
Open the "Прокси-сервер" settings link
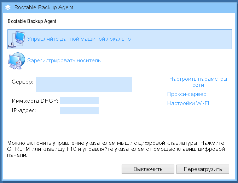pos(187,94)
